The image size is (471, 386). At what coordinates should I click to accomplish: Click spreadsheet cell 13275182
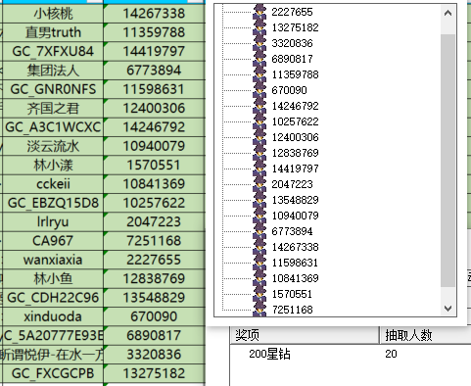tap(154, 373)
